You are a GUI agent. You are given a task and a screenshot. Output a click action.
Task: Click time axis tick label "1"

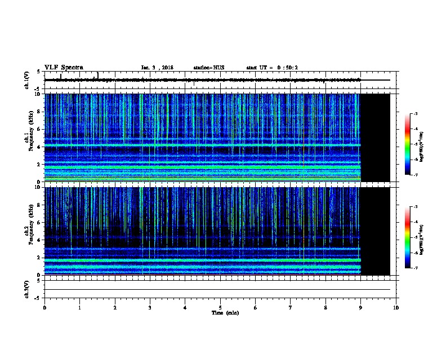(x=79, y=307)
